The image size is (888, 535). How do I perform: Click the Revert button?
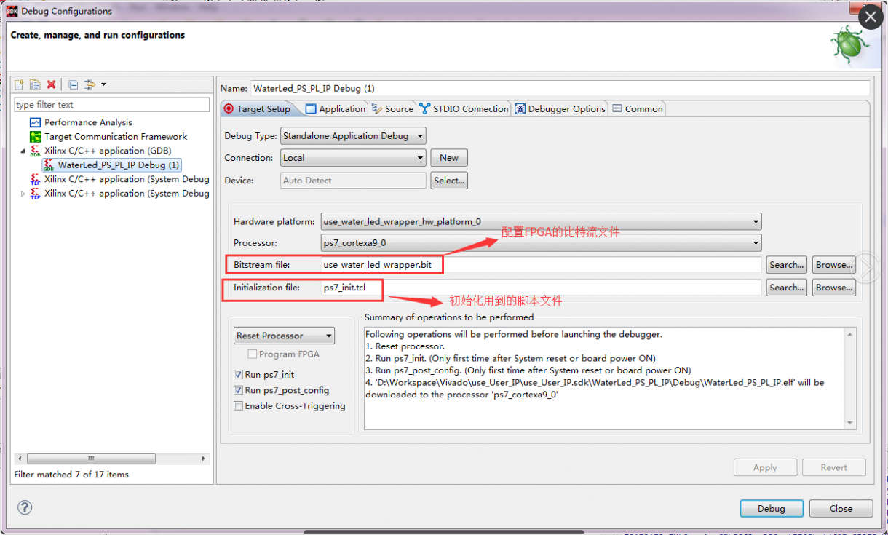834,467
